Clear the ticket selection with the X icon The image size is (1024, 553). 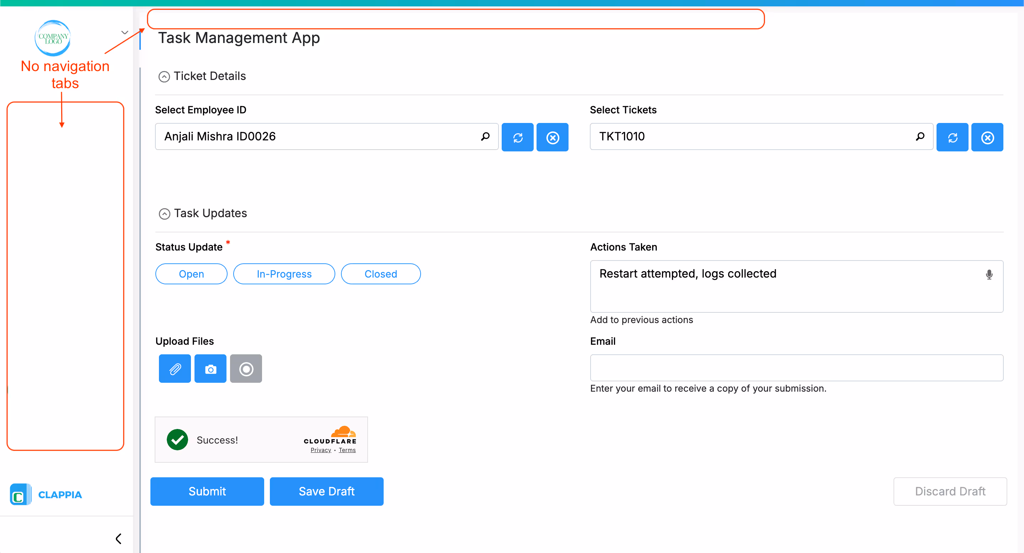tap(987, 137)
